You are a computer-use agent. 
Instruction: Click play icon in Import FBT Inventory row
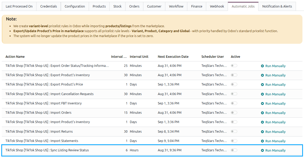pos(262,103)
